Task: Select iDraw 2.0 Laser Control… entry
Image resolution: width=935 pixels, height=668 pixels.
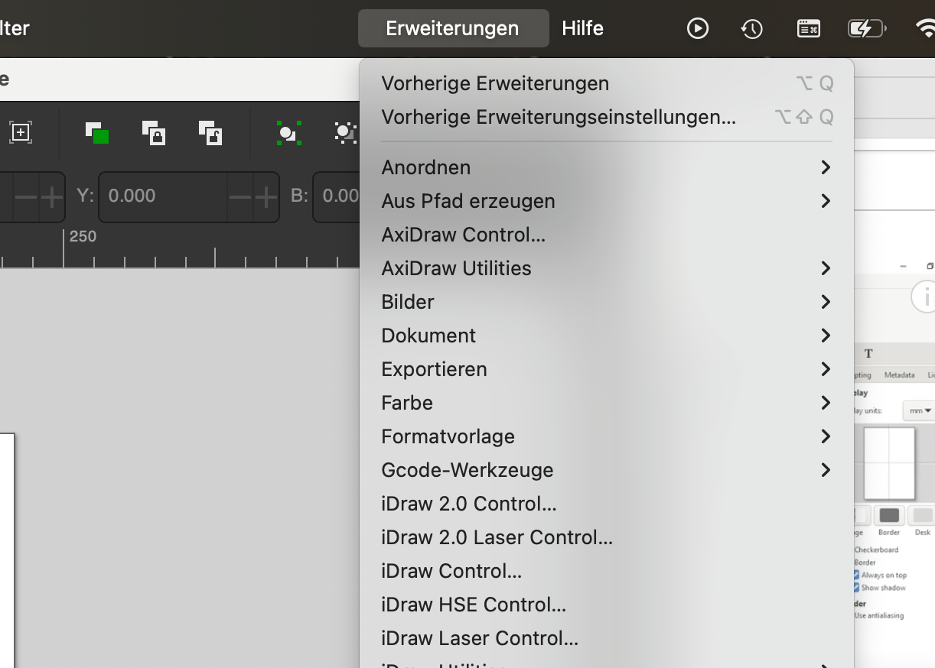Action: pos(497,537)
